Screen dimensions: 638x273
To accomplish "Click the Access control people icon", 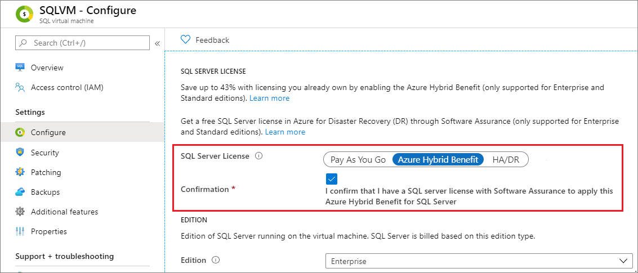I will (20, 87).
